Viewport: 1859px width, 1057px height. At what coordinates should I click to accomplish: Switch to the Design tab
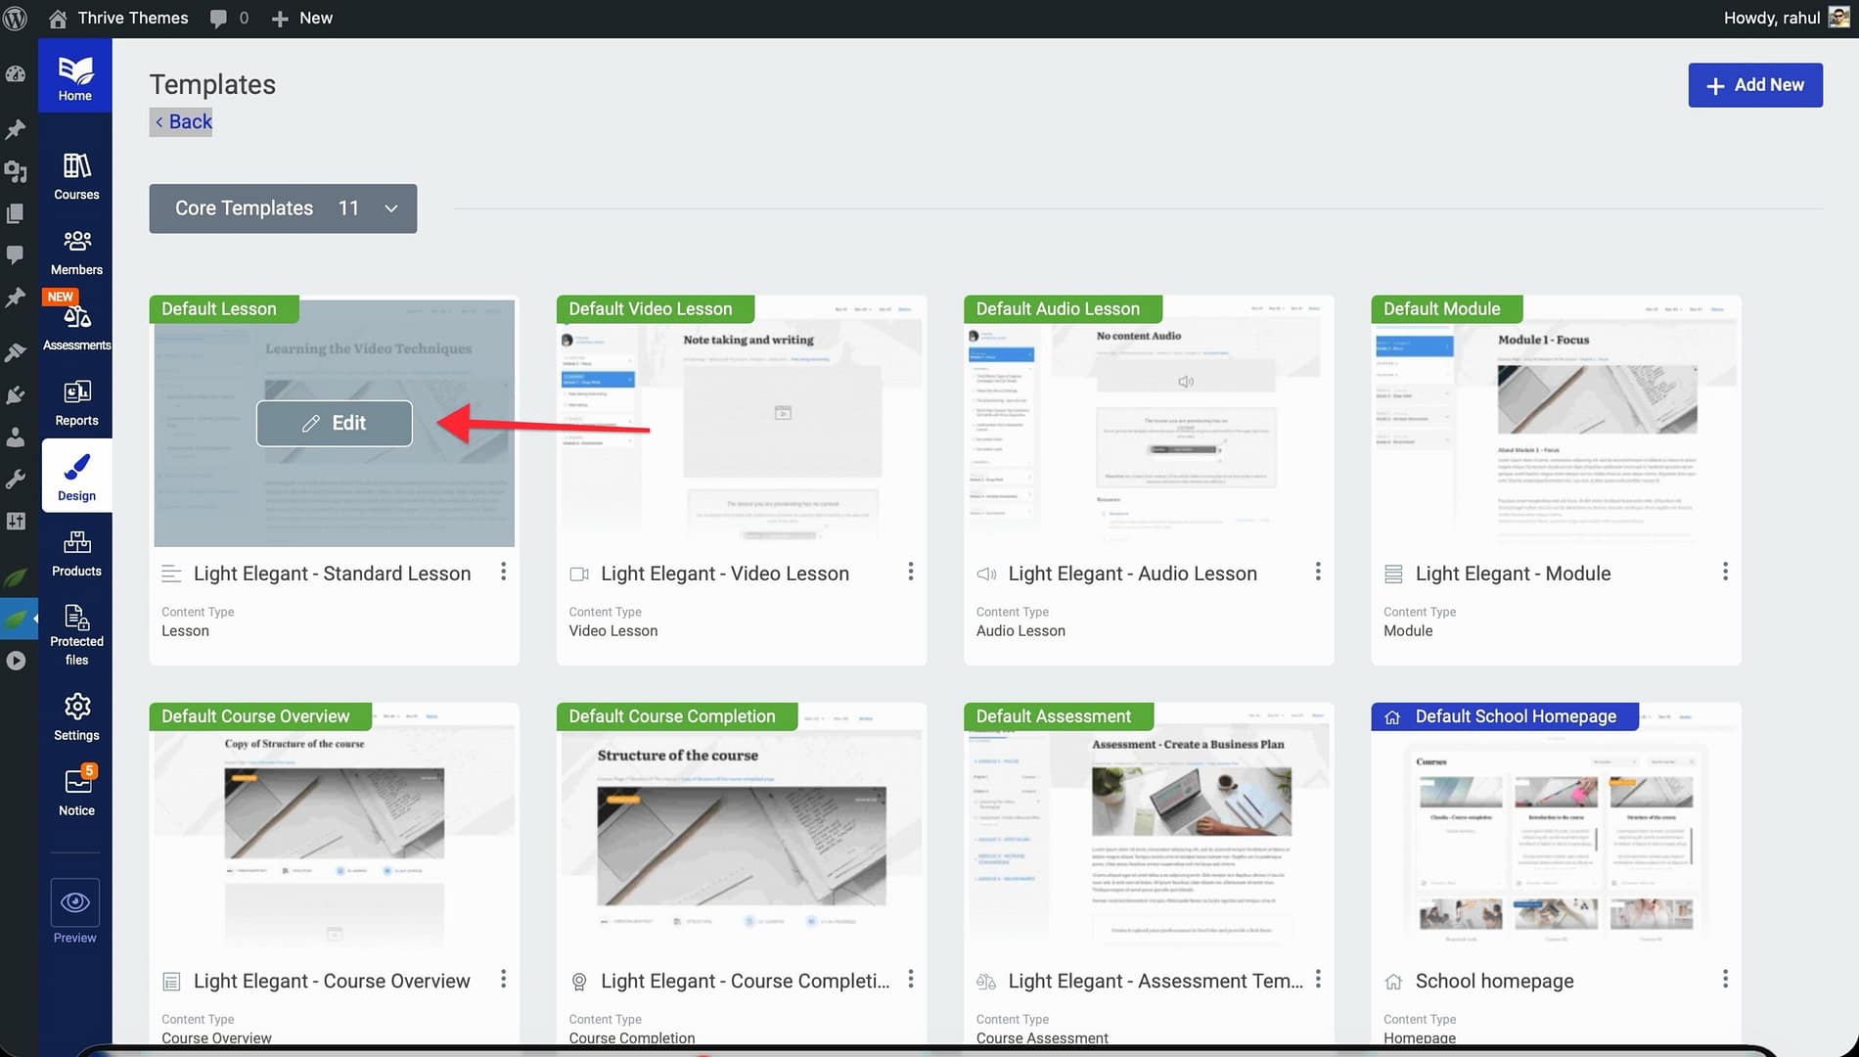click(x=76, y=477)
